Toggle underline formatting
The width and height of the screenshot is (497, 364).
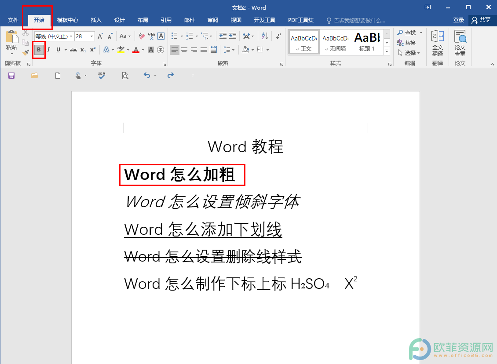(58, 50)
